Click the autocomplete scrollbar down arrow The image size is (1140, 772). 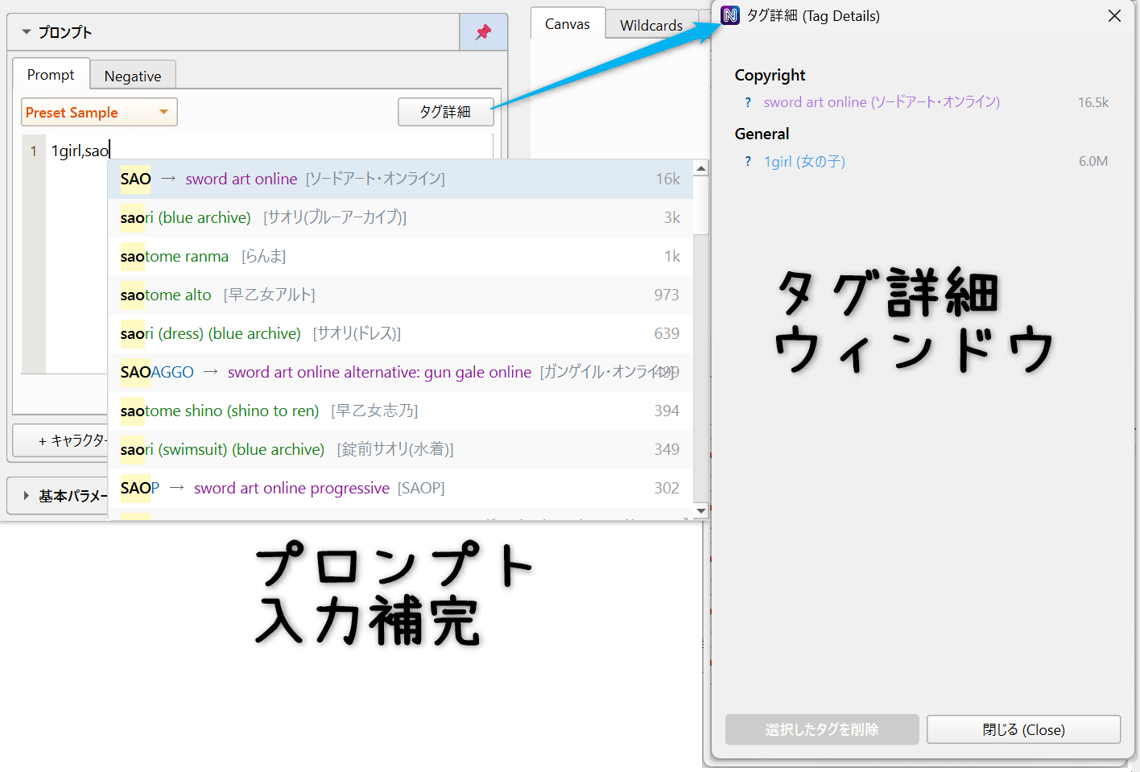pyautogui.click(x=700, y=510)
